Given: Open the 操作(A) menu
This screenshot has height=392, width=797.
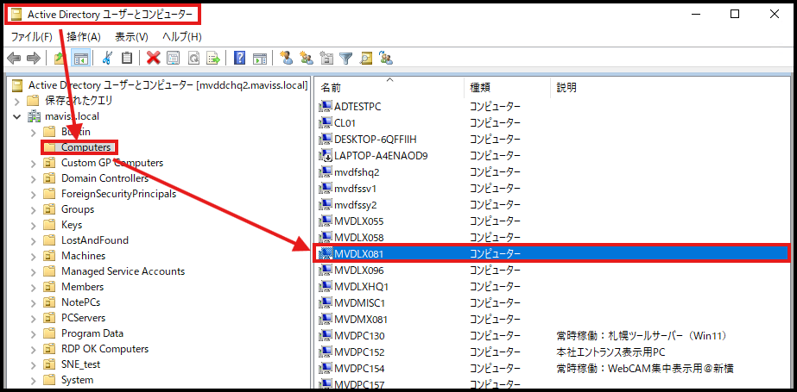Looking at the screenshot, I should 84,37.
